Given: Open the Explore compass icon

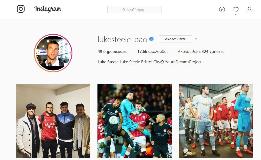Looking at the screenshot, I should pos(222,10).
